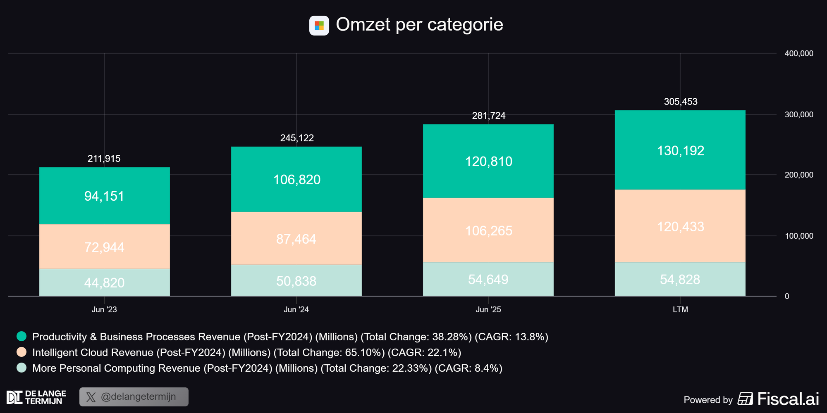Viewport: 827px width, 413px height.
Task: Toggle the Intelligent Cloud Revenue legend label
Action: [x=246, y=352]
